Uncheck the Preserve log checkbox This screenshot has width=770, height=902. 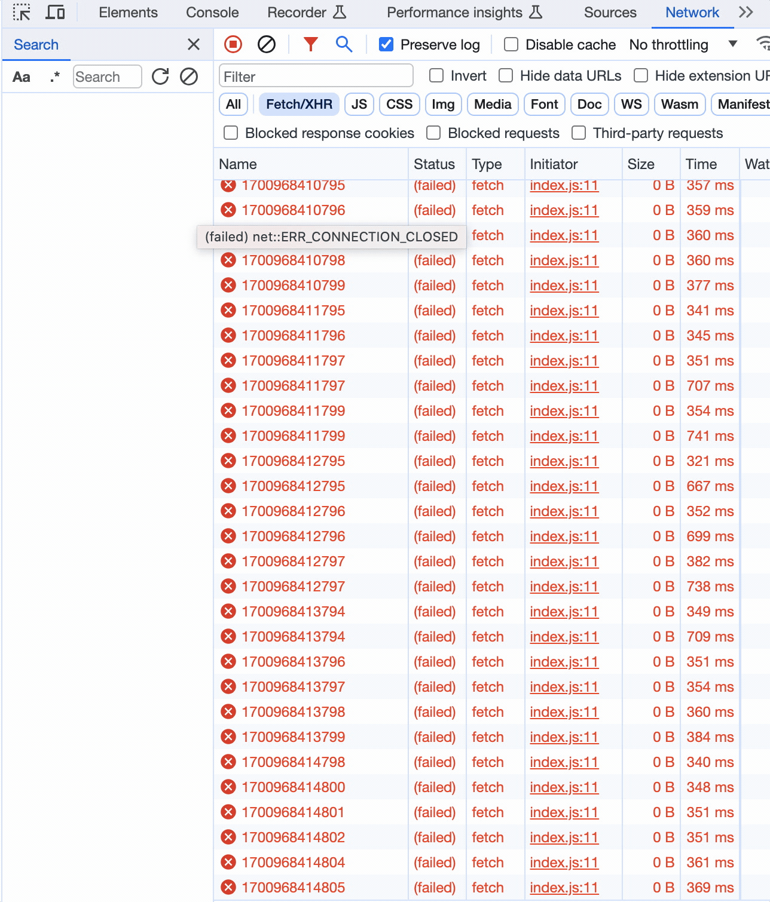pos(386,44)
